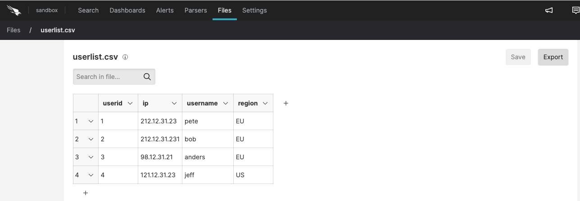Click the info icon beside userlist.csv
The width and height of the screenshot is (580, 201).
[x=125, y=57]
